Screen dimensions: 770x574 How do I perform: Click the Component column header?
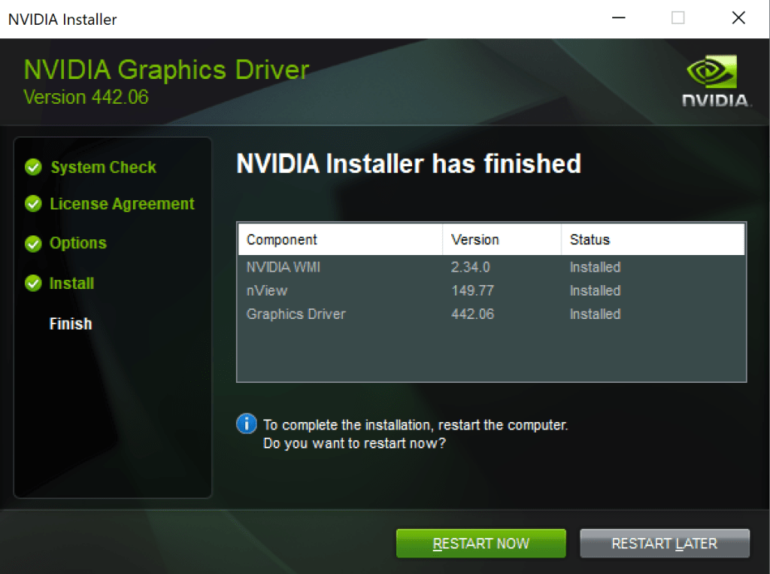pyautogui.click(x=282, y=240)
